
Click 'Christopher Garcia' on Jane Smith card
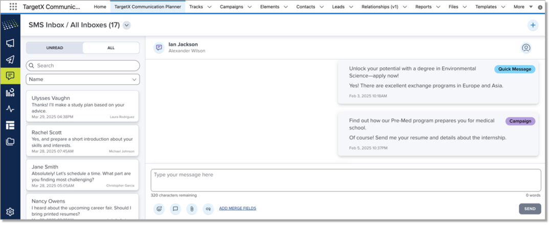120,186
